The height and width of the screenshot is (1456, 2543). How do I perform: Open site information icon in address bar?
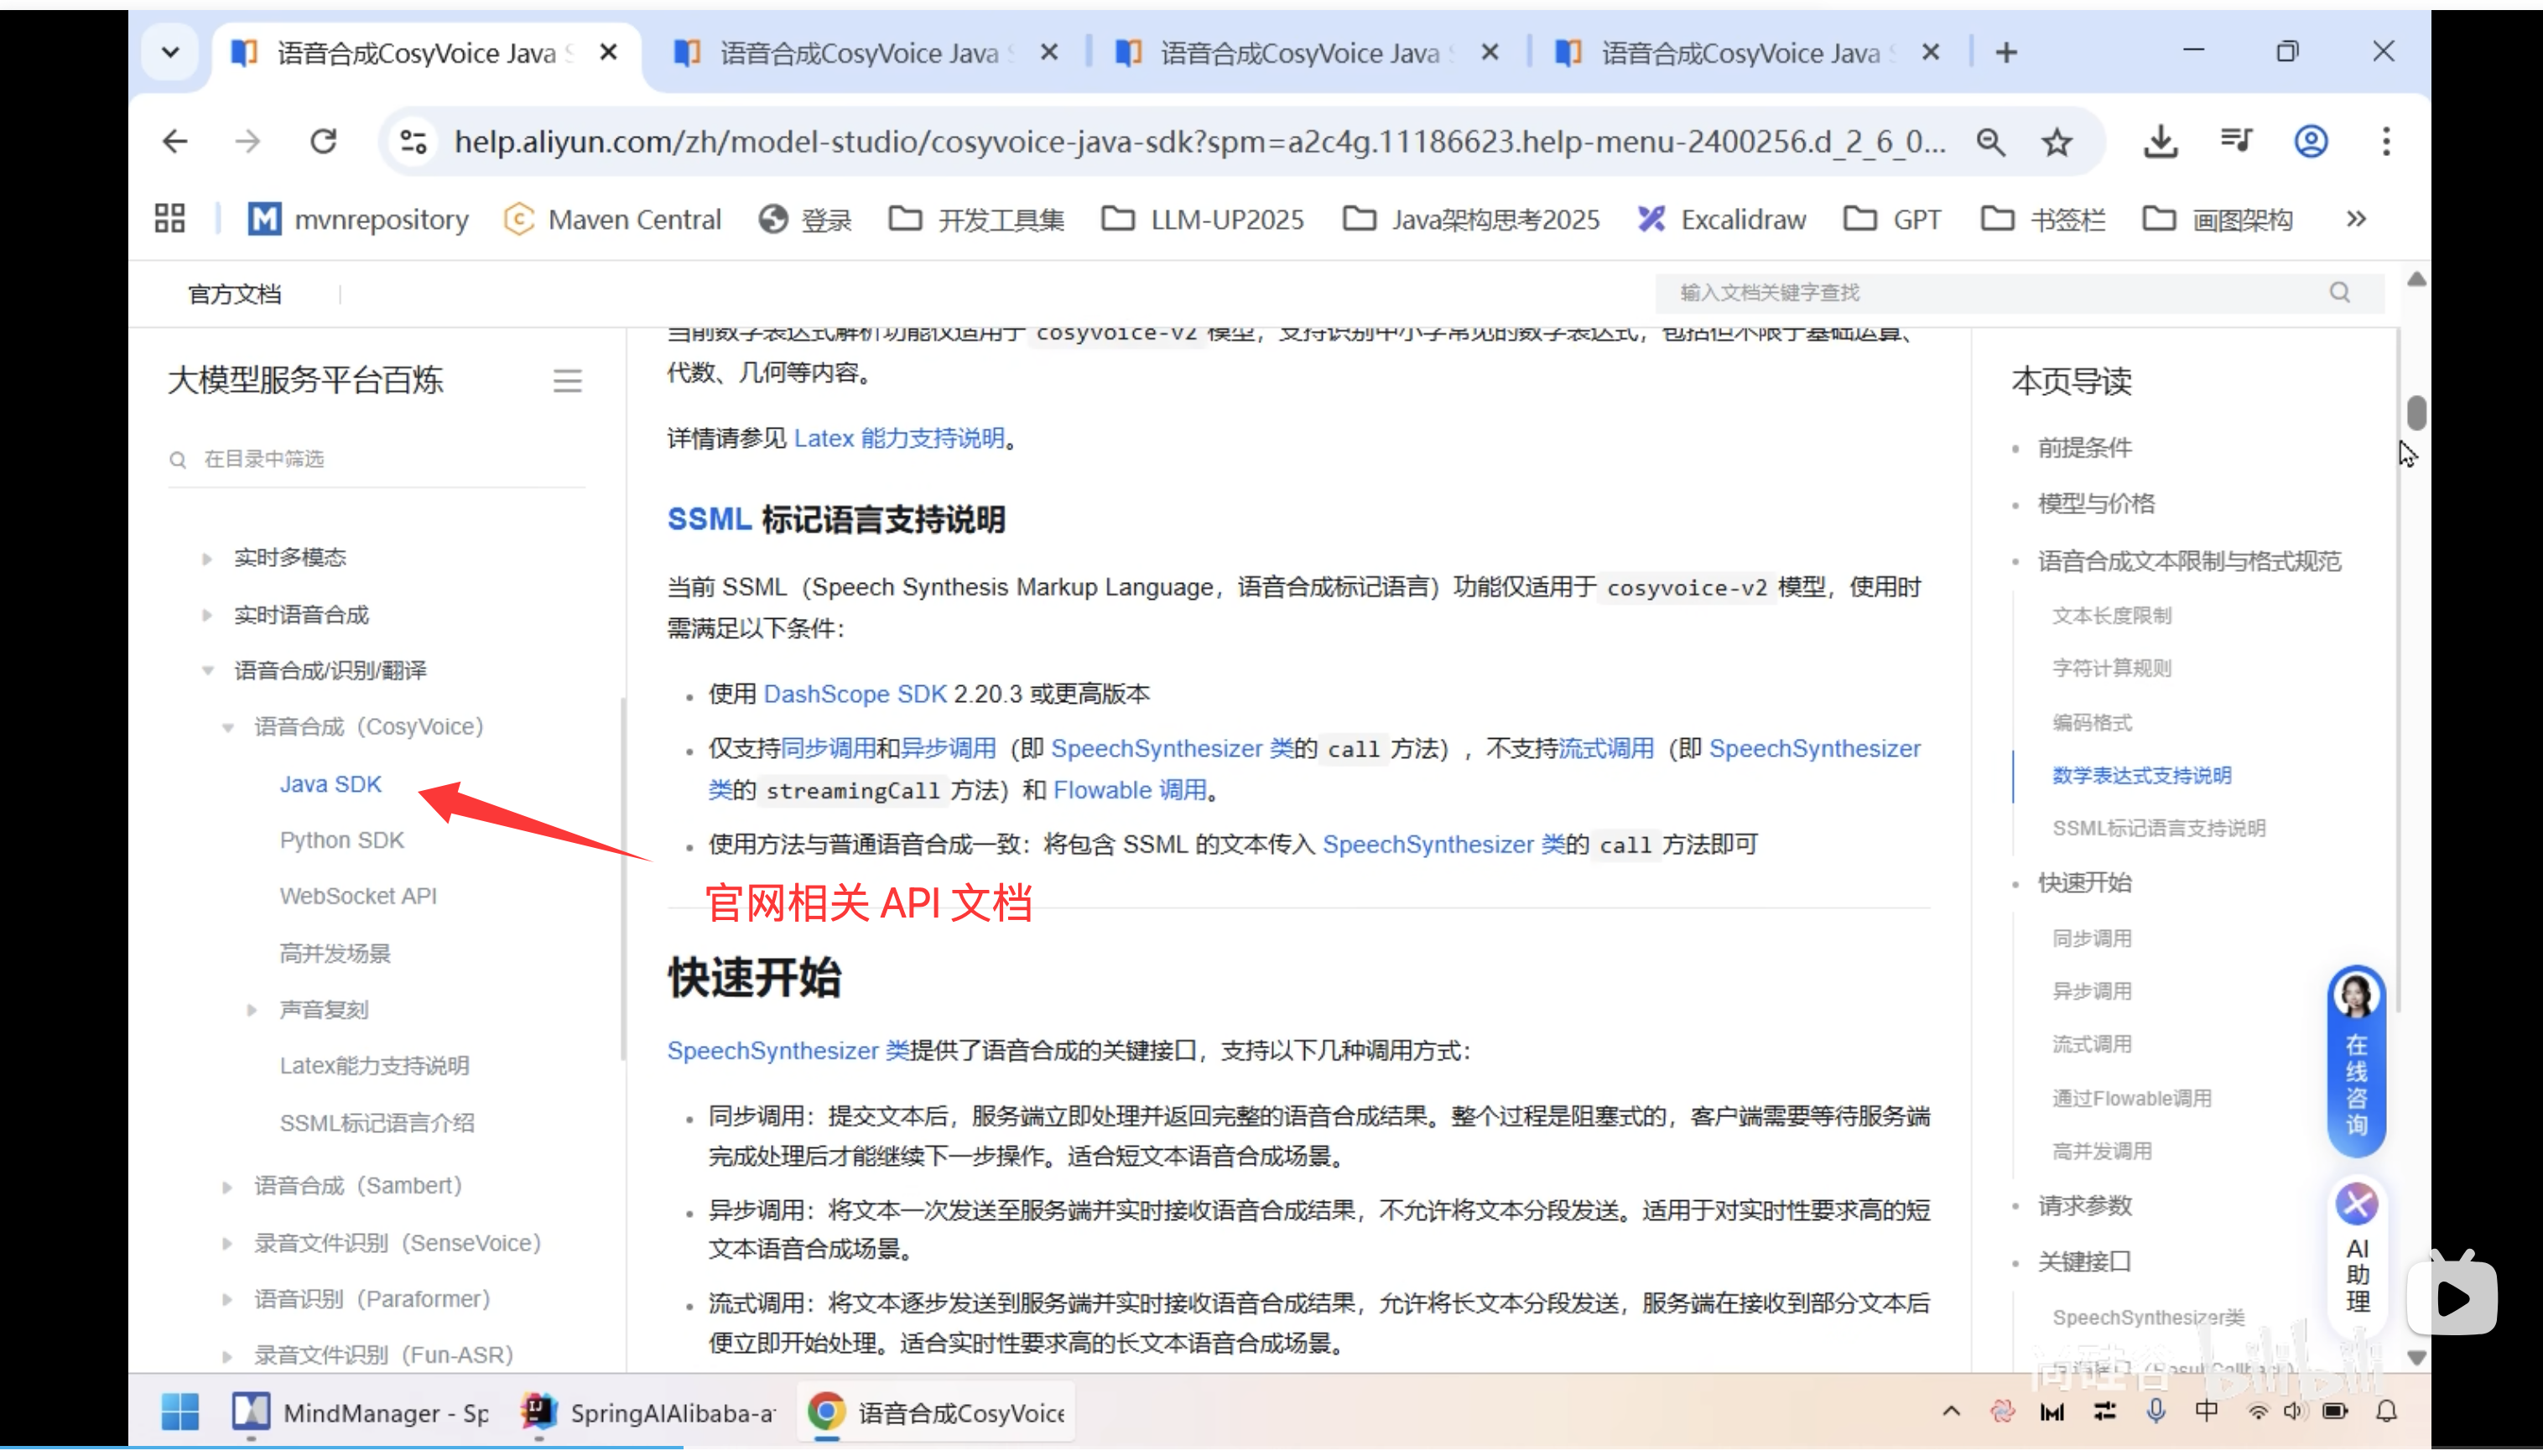tap(414, 141)
